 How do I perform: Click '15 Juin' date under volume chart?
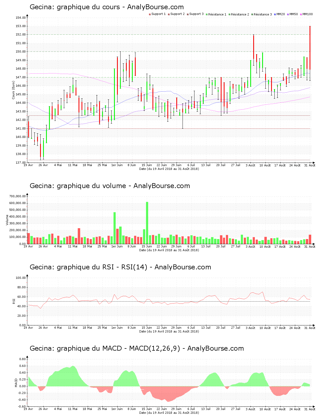click(x=147, y=246)
